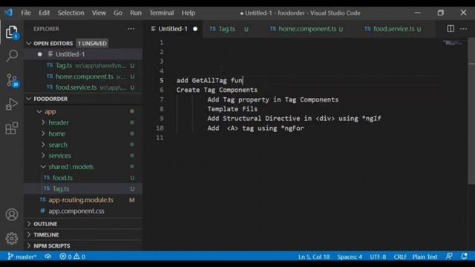Collapse the Open Editors section
The width and height of the screenshot is (475, 267).
29,44
